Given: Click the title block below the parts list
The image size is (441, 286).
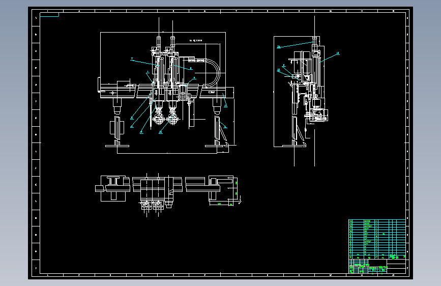Looking at the screenshot, I should tap(377, 266).
